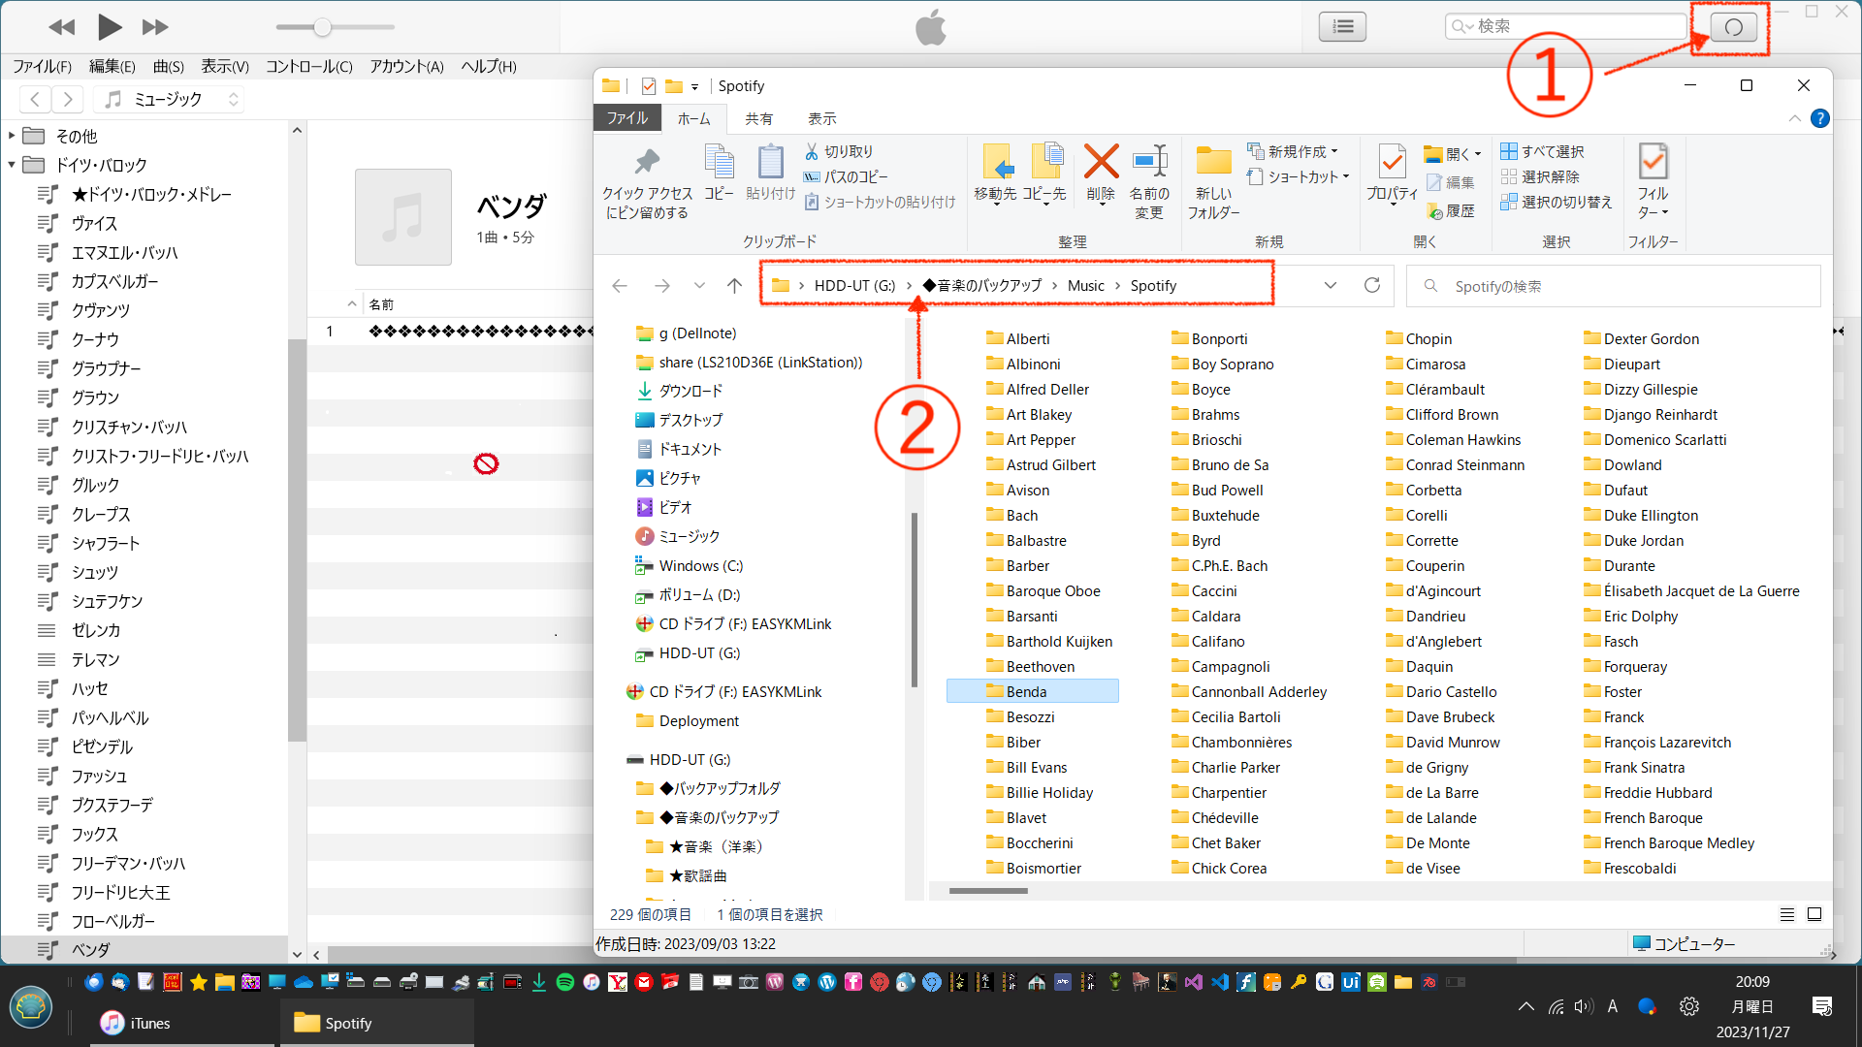Image resolution: width=1862 pixels, height=1047 pixels.
Task: Open the 表示 ribbon tab
Action: 821,118
